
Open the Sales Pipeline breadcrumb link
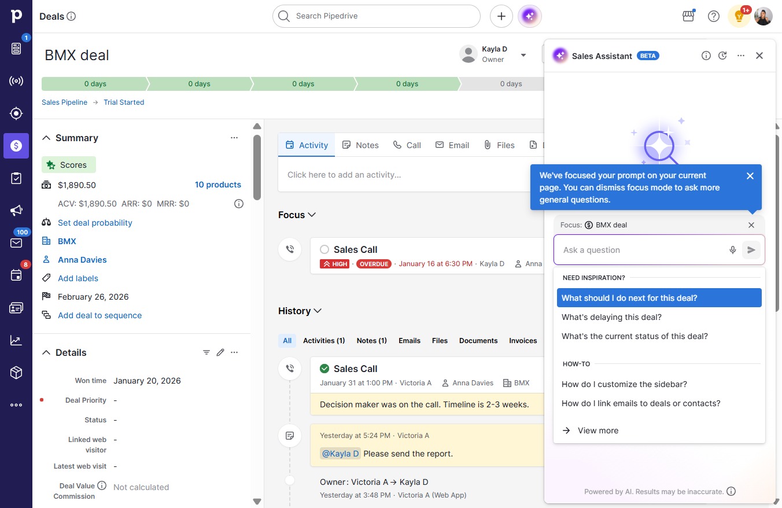(64, 102)
